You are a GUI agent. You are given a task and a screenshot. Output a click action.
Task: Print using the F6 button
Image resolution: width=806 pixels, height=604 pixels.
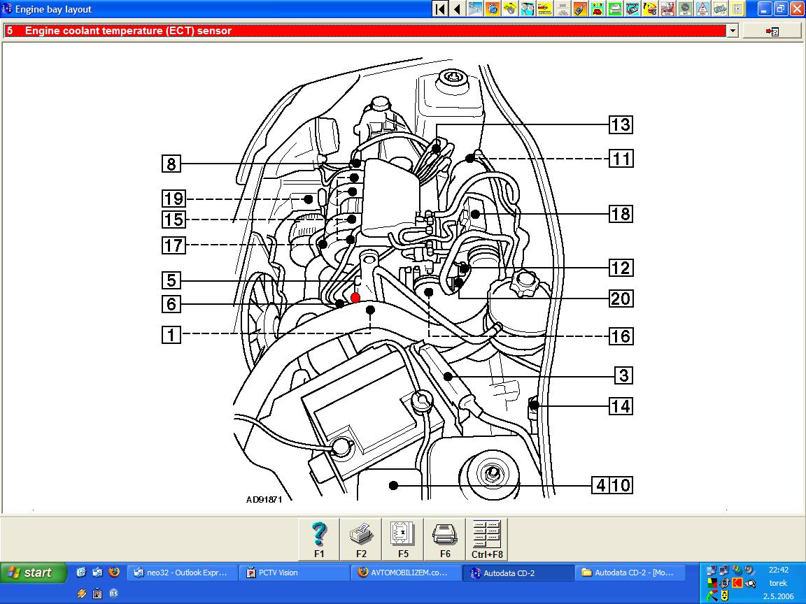tap(445, 539)
